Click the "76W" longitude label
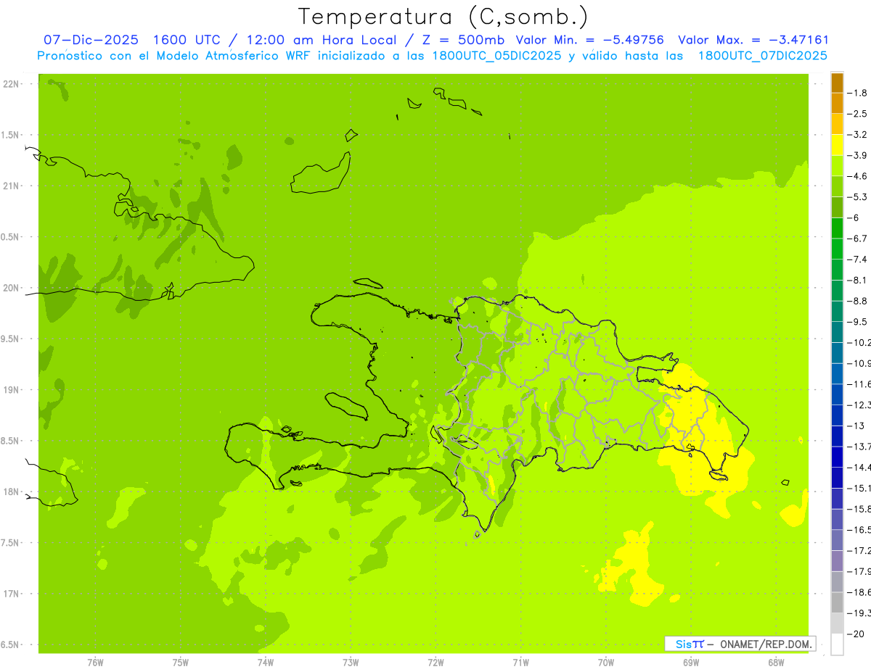 click(95, 663)
